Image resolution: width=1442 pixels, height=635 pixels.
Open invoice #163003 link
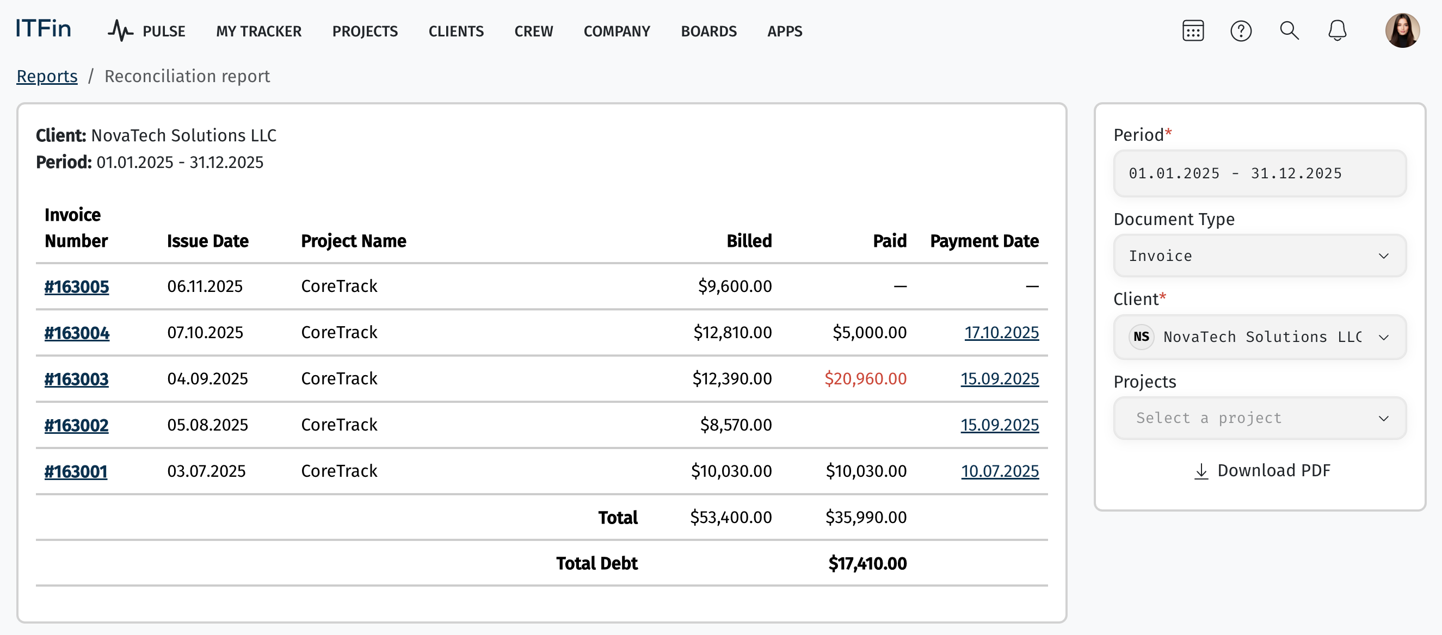77,379
